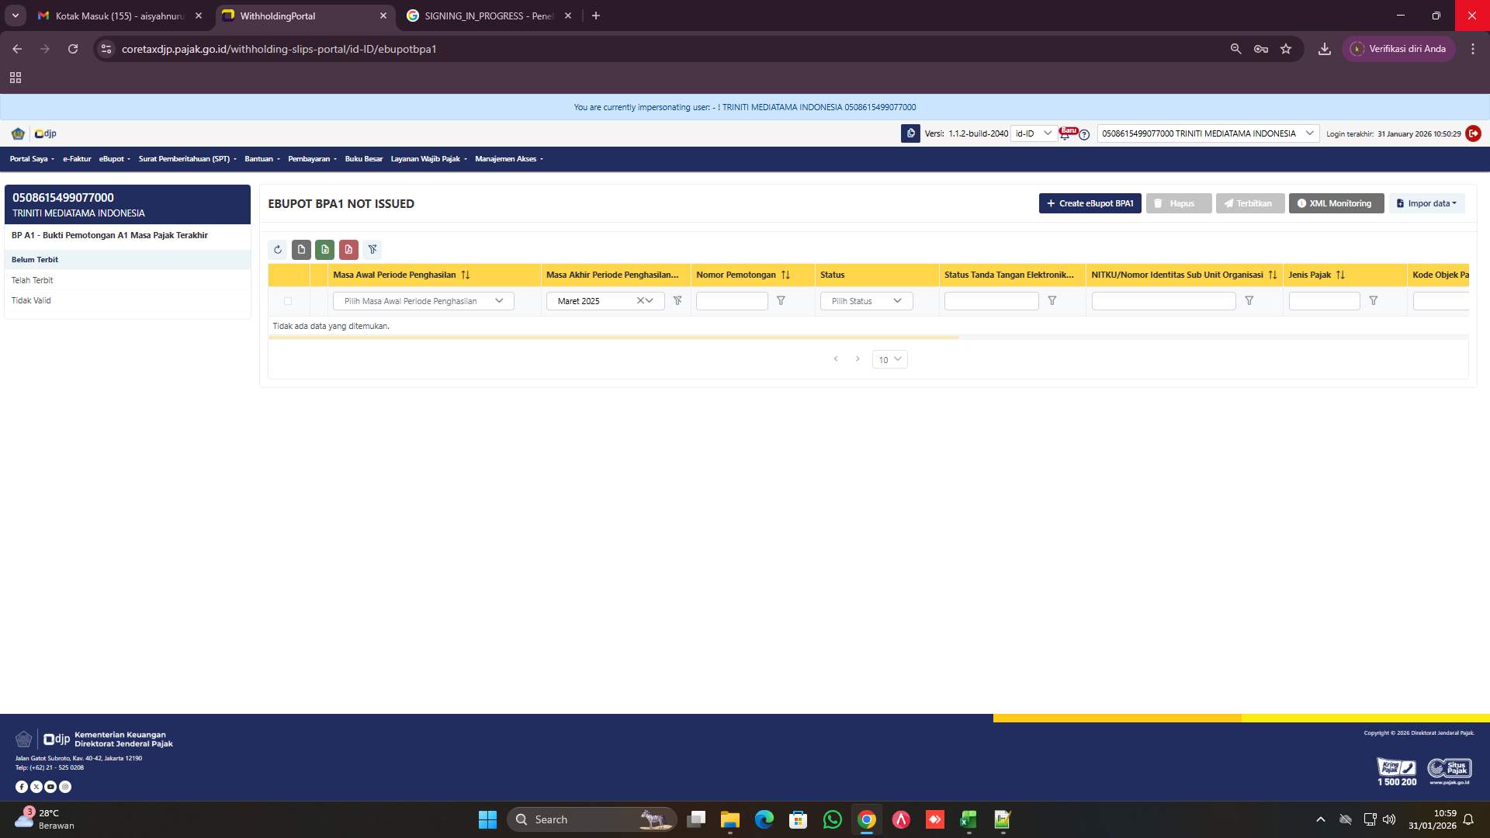Click the Create eBupot BPA1 button
The image size is (1490, 838).
(x=1090, y=203)
